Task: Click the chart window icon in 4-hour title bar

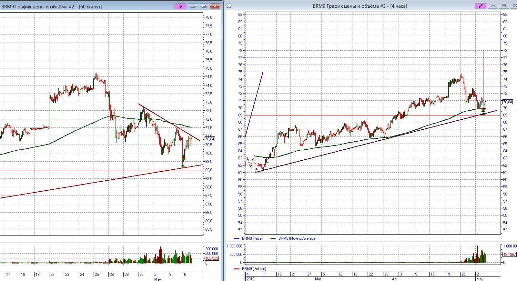Action: [229, 6]
